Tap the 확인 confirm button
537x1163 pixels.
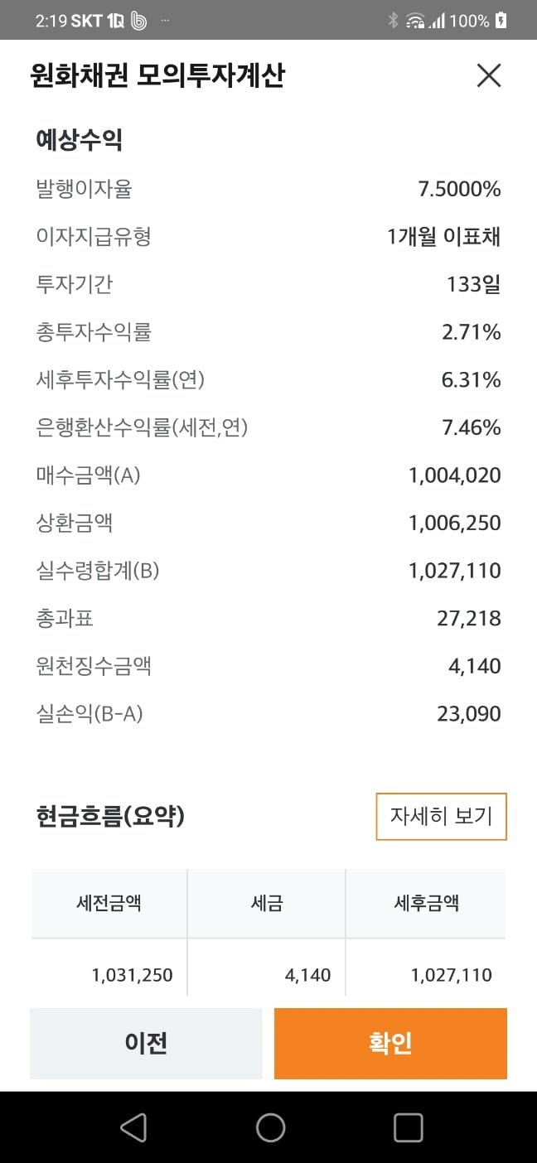coord(390,1043)
